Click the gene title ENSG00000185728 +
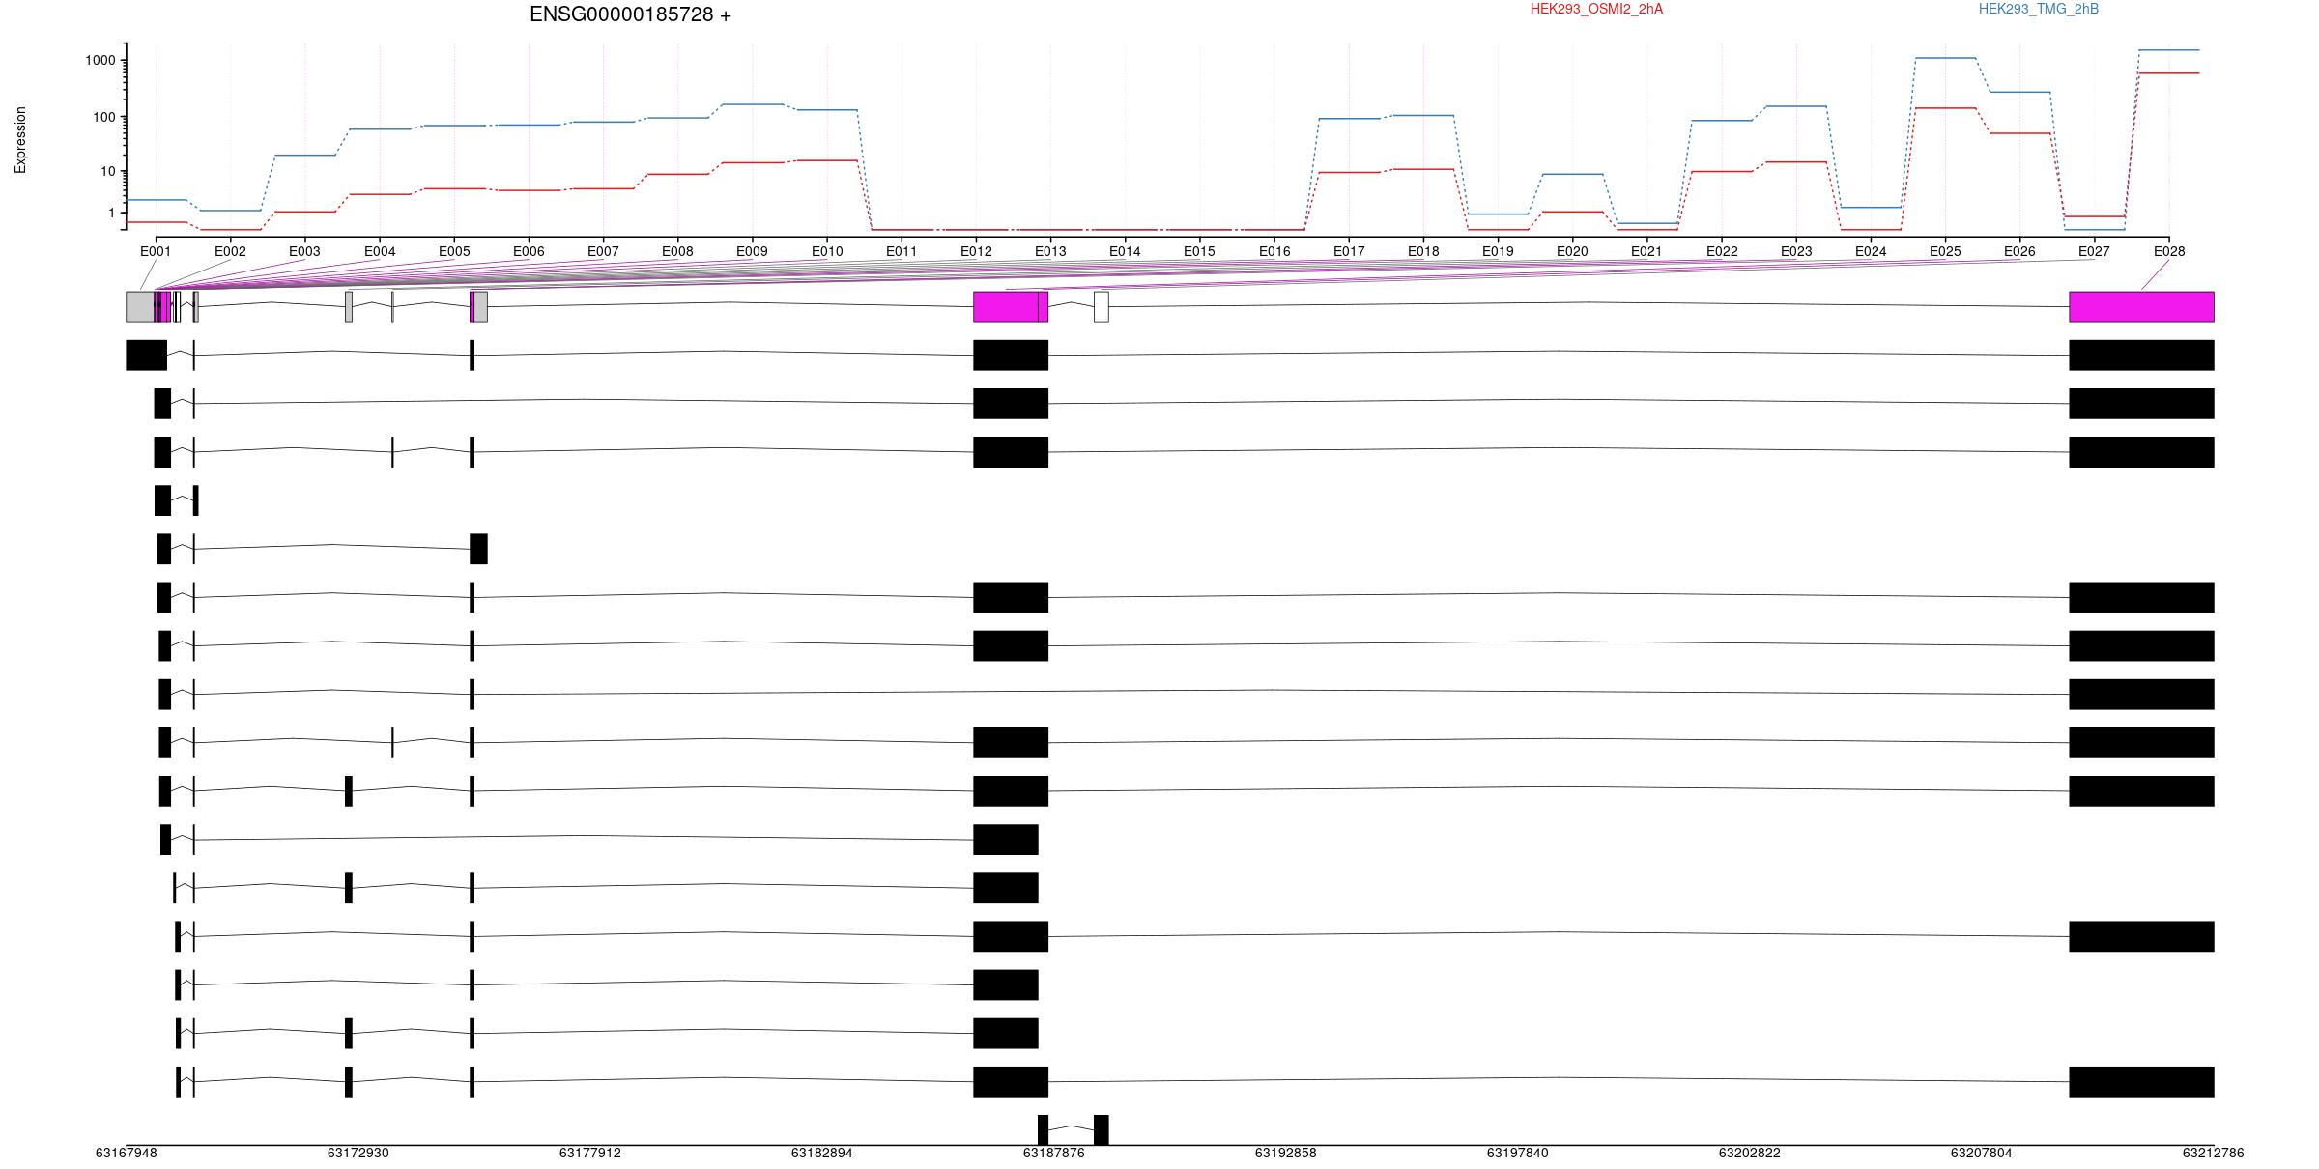 [x=630, y=14]
